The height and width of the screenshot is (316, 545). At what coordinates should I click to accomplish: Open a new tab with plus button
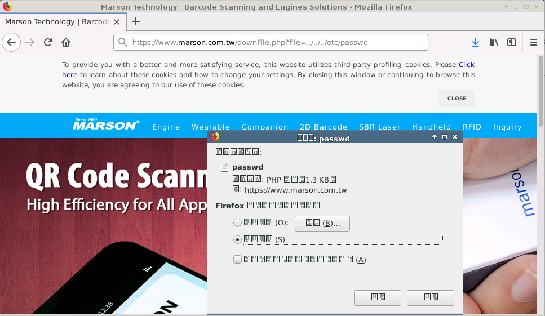136,21
